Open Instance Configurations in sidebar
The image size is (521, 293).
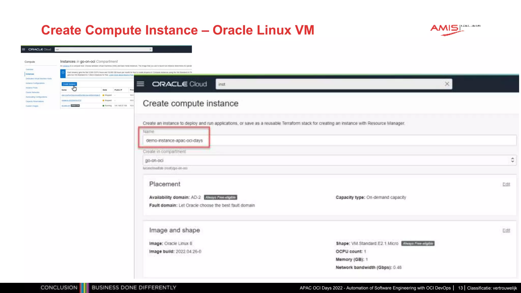[35, 83]
